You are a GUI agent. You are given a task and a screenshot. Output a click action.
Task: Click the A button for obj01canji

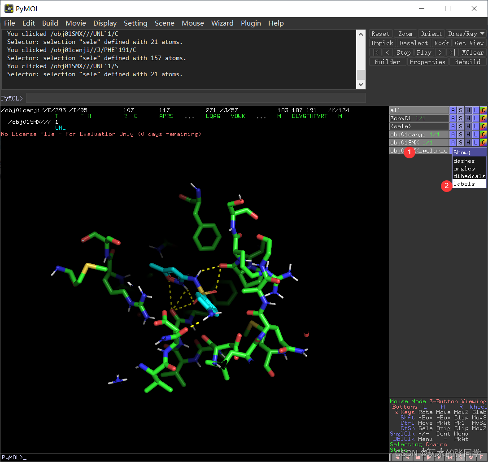tap(453, 135)
